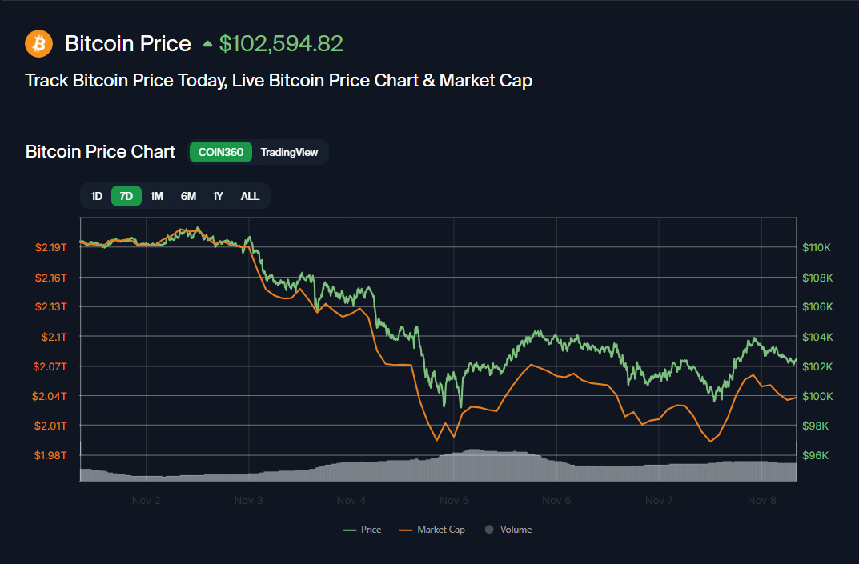Click the Bitcoin Price heading
Screen dimensions: 859x564
128,43
